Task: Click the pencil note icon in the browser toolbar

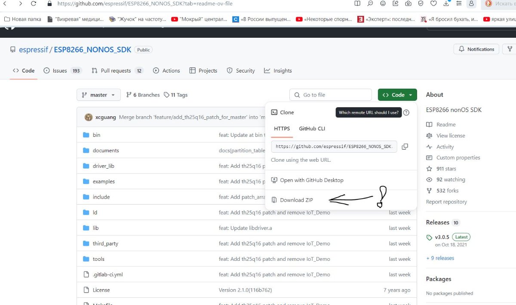Action: (x=396, y=3)
